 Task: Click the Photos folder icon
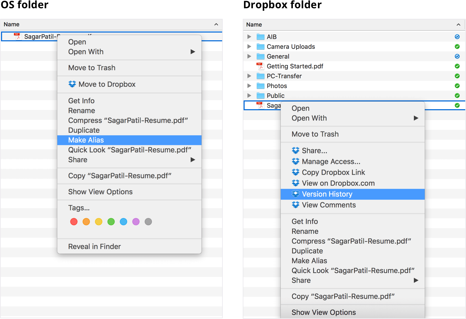click(x=261, y=86)
